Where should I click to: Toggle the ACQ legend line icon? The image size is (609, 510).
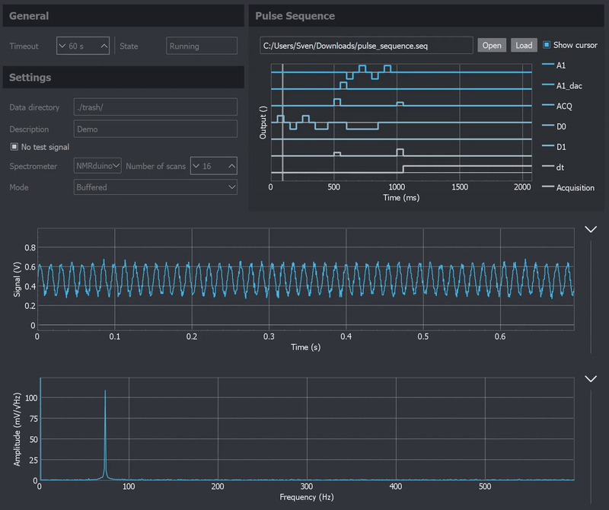(547, 106)
